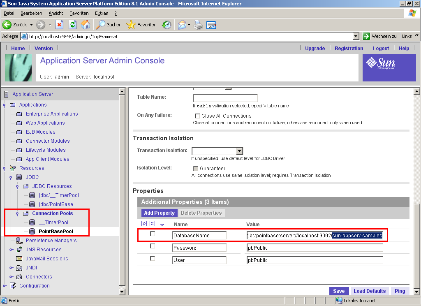Click the Mail envelope icon
The image size is (421, 306).
pyautogui.click(x=182, y=25)
